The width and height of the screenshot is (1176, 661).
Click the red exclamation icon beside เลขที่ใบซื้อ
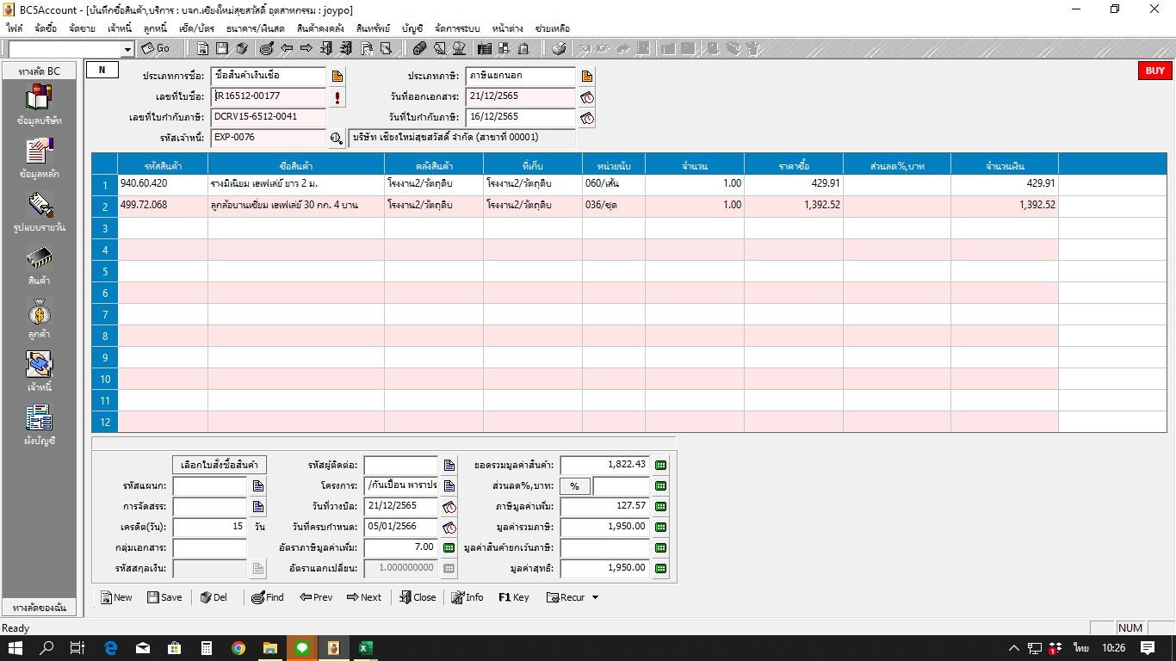(337, 97)
